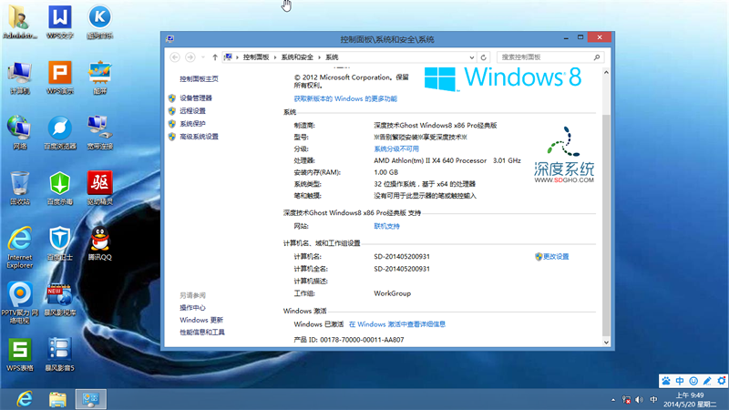
Task: Open Windows 更新 under 另请参阅
Action: pyautogui.click(x=201, y=320)
